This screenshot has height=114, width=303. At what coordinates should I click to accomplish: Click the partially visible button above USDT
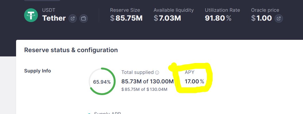pyautogui.click(x=42, y=0)
